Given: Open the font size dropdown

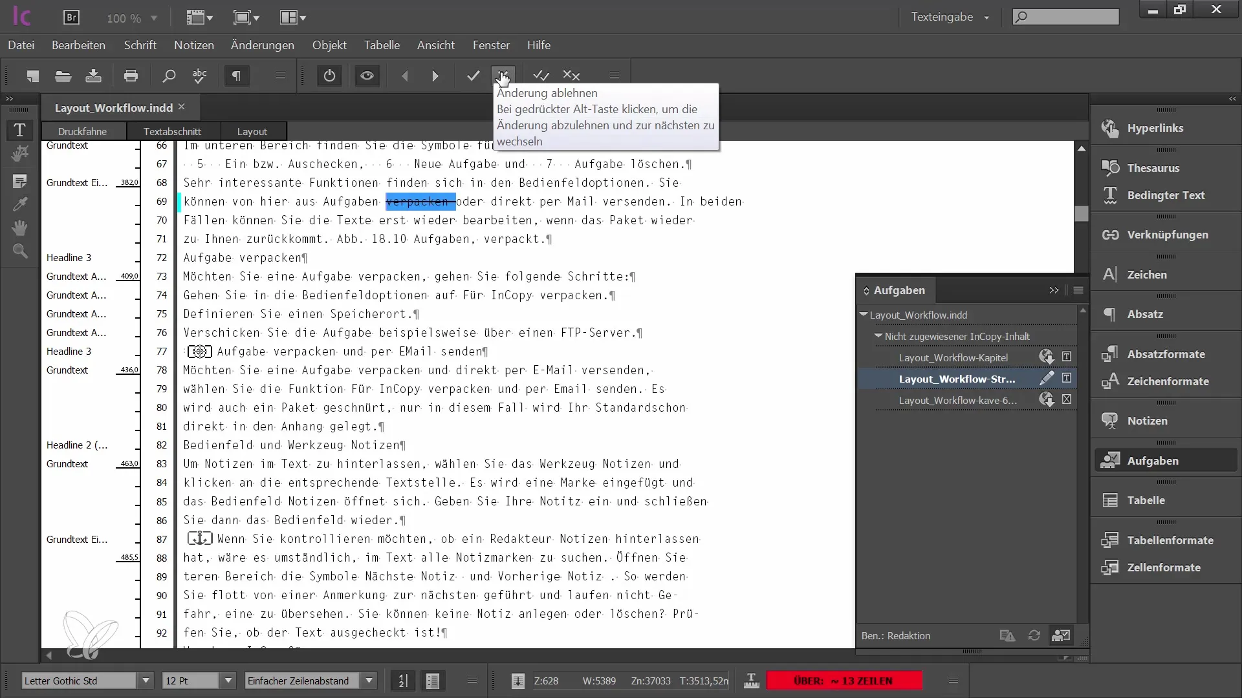Looking at the screenshot, I should (x=227, y=680).
